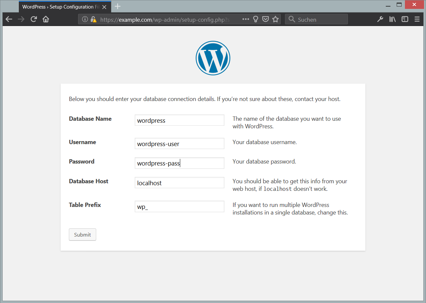Open a new browser tab
Image resolution: width=426 pixels, height=303 pixels.
(118, 7)
